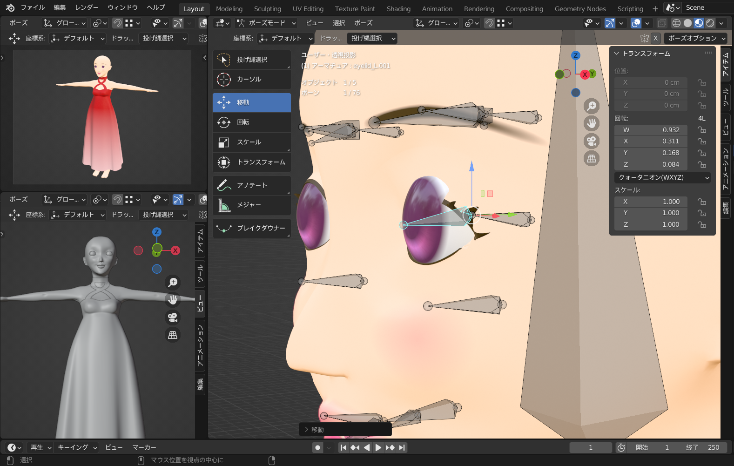Select the Measure (メジャー) tool
This screenshot has width=734, height=466.
point(251,205)
